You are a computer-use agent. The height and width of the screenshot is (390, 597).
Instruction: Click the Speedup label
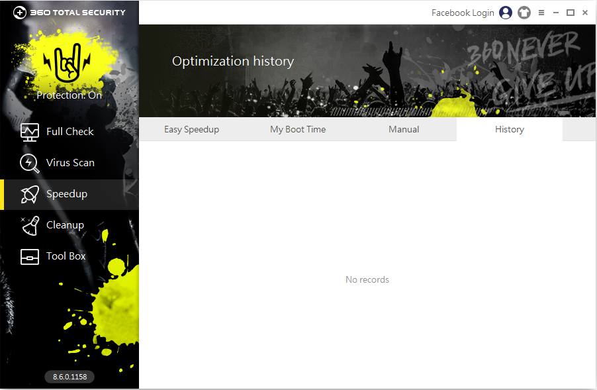67,194
